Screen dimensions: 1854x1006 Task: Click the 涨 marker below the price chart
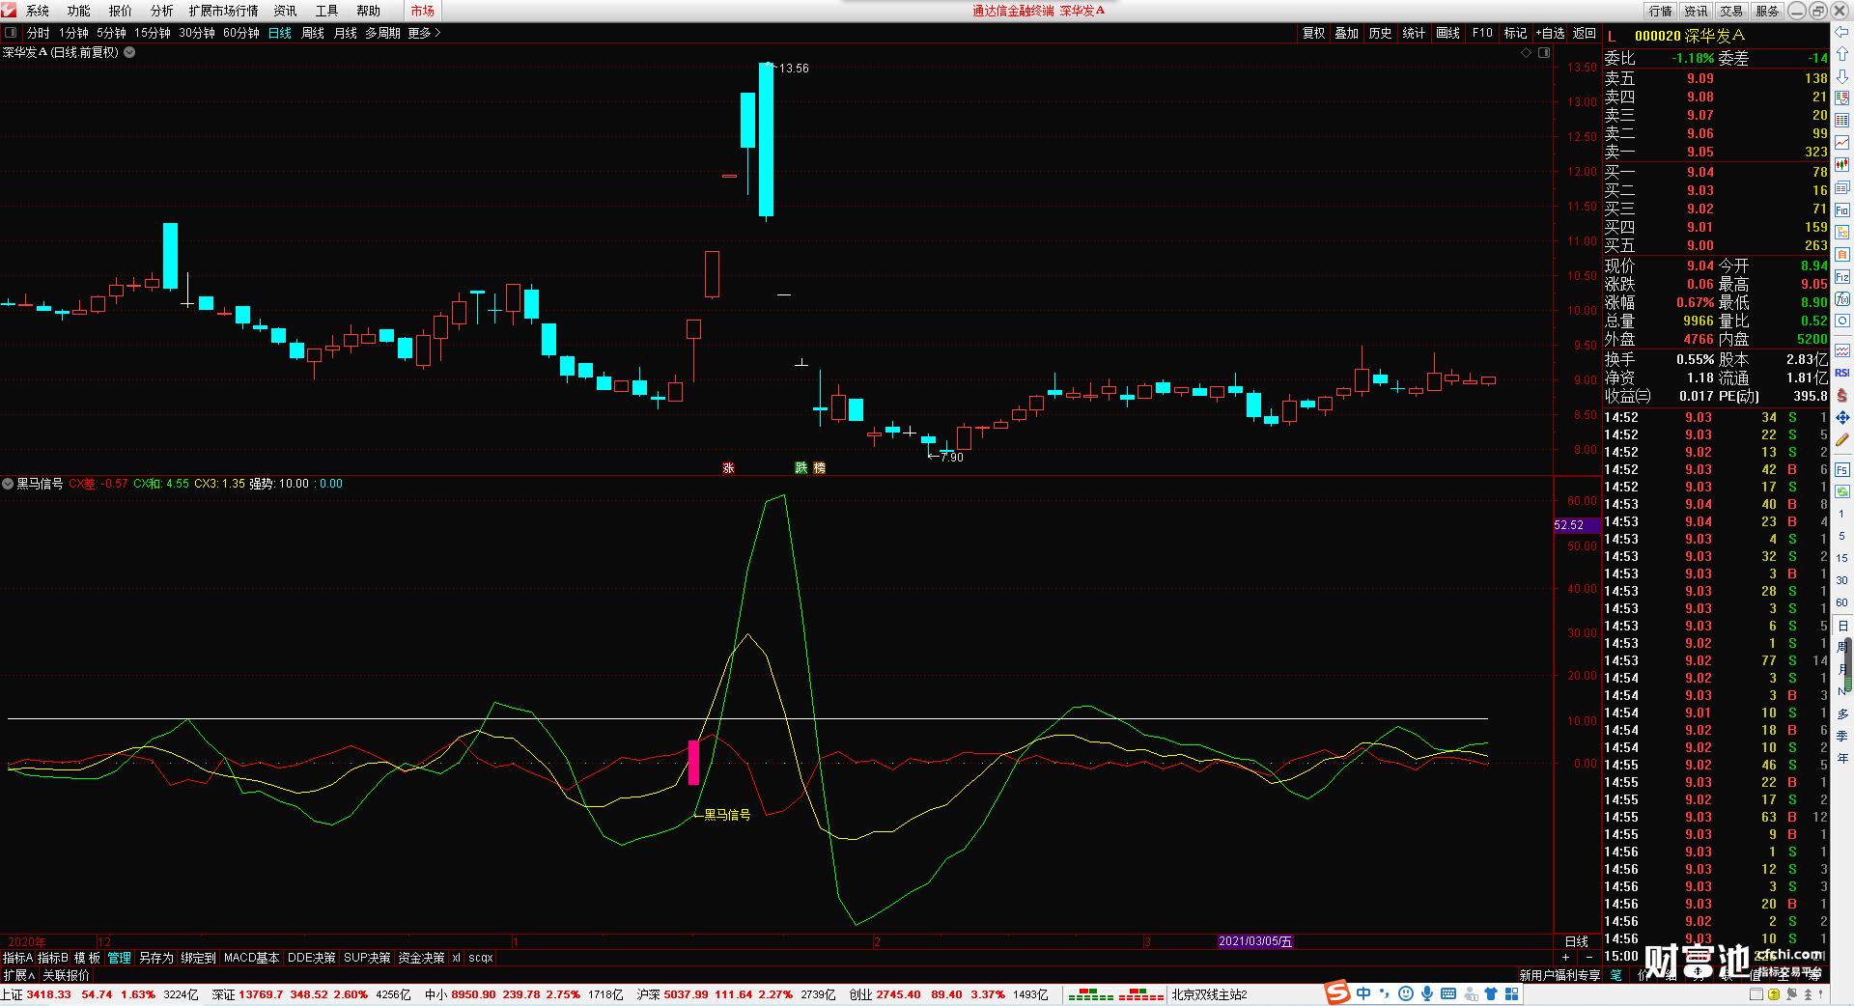[x=728, y=467]
